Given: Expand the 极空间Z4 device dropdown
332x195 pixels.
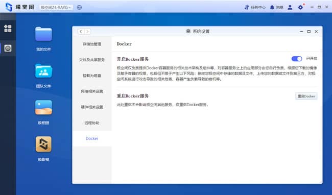Looking at the screenshot, I should click(x=56, y=8).
